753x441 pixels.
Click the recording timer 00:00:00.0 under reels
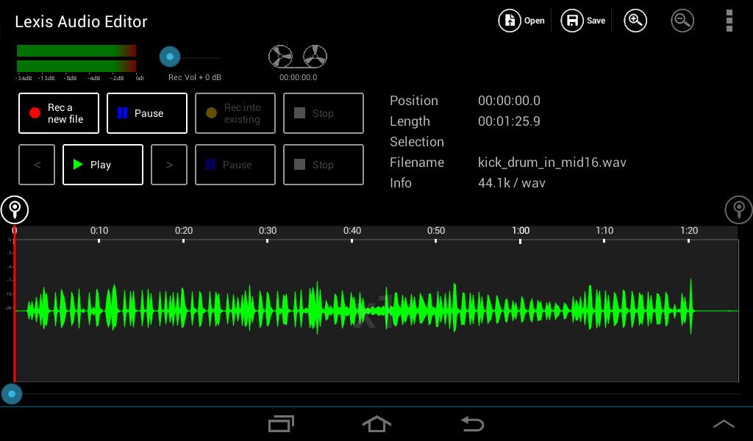pyautogui.click(x=299, y=77)
